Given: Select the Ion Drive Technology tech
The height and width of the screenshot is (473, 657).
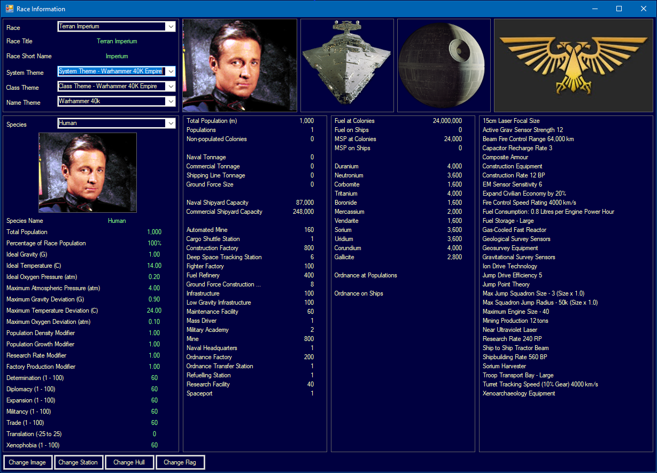Looking at the screenshot, I should 509,266.
